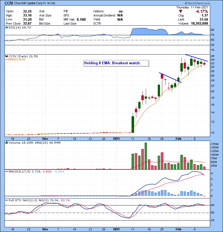Click the 'Holding 8 EMA. Breakout watch.' annotation box
This screenshot has height=232, width=223.
click(116, 63)
